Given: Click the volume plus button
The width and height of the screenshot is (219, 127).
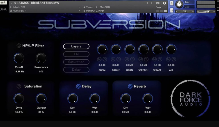Looking at the screenshot, I should point(214,11).
